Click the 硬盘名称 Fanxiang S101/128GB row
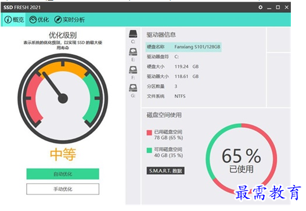This screenshot has height=211, width=306. click(183, 47)
